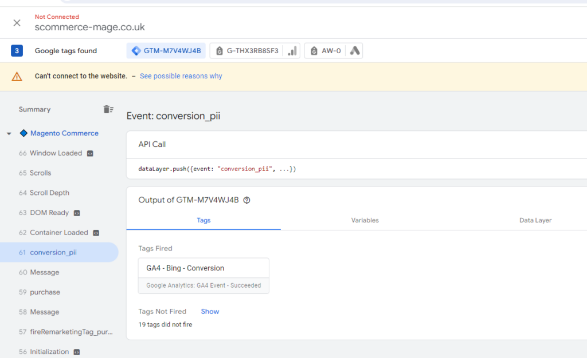This screenshot has width=587, height=358.
Task: Click the code icon next to DOM Ready
Action: [x=77, y=213]
